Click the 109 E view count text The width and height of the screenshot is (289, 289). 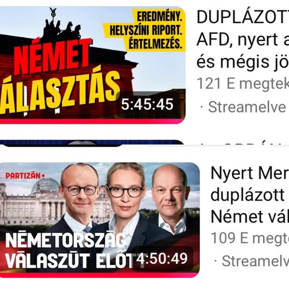pos(249,238)
